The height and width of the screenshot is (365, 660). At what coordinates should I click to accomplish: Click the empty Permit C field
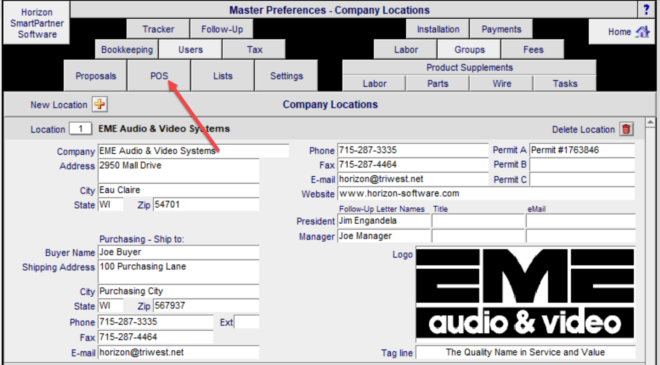pyautogui.click(x=582, y=179)
